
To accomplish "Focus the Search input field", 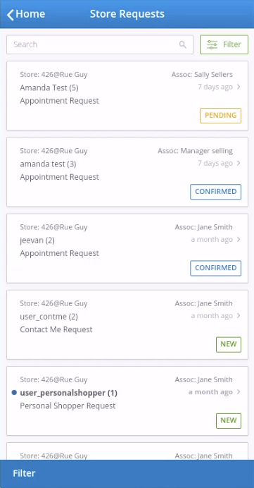I will point(100,44).
